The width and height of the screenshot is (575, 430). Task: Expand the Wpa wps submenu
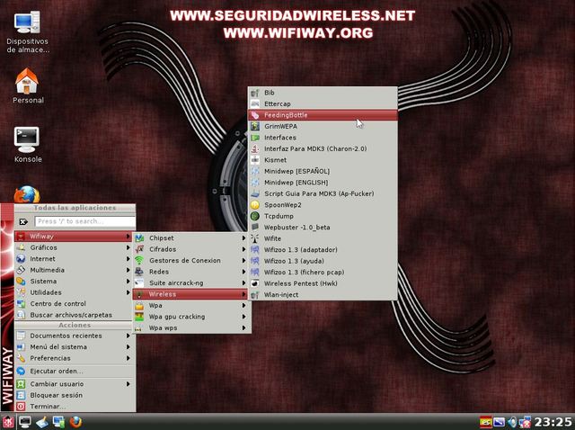(191, 328)
